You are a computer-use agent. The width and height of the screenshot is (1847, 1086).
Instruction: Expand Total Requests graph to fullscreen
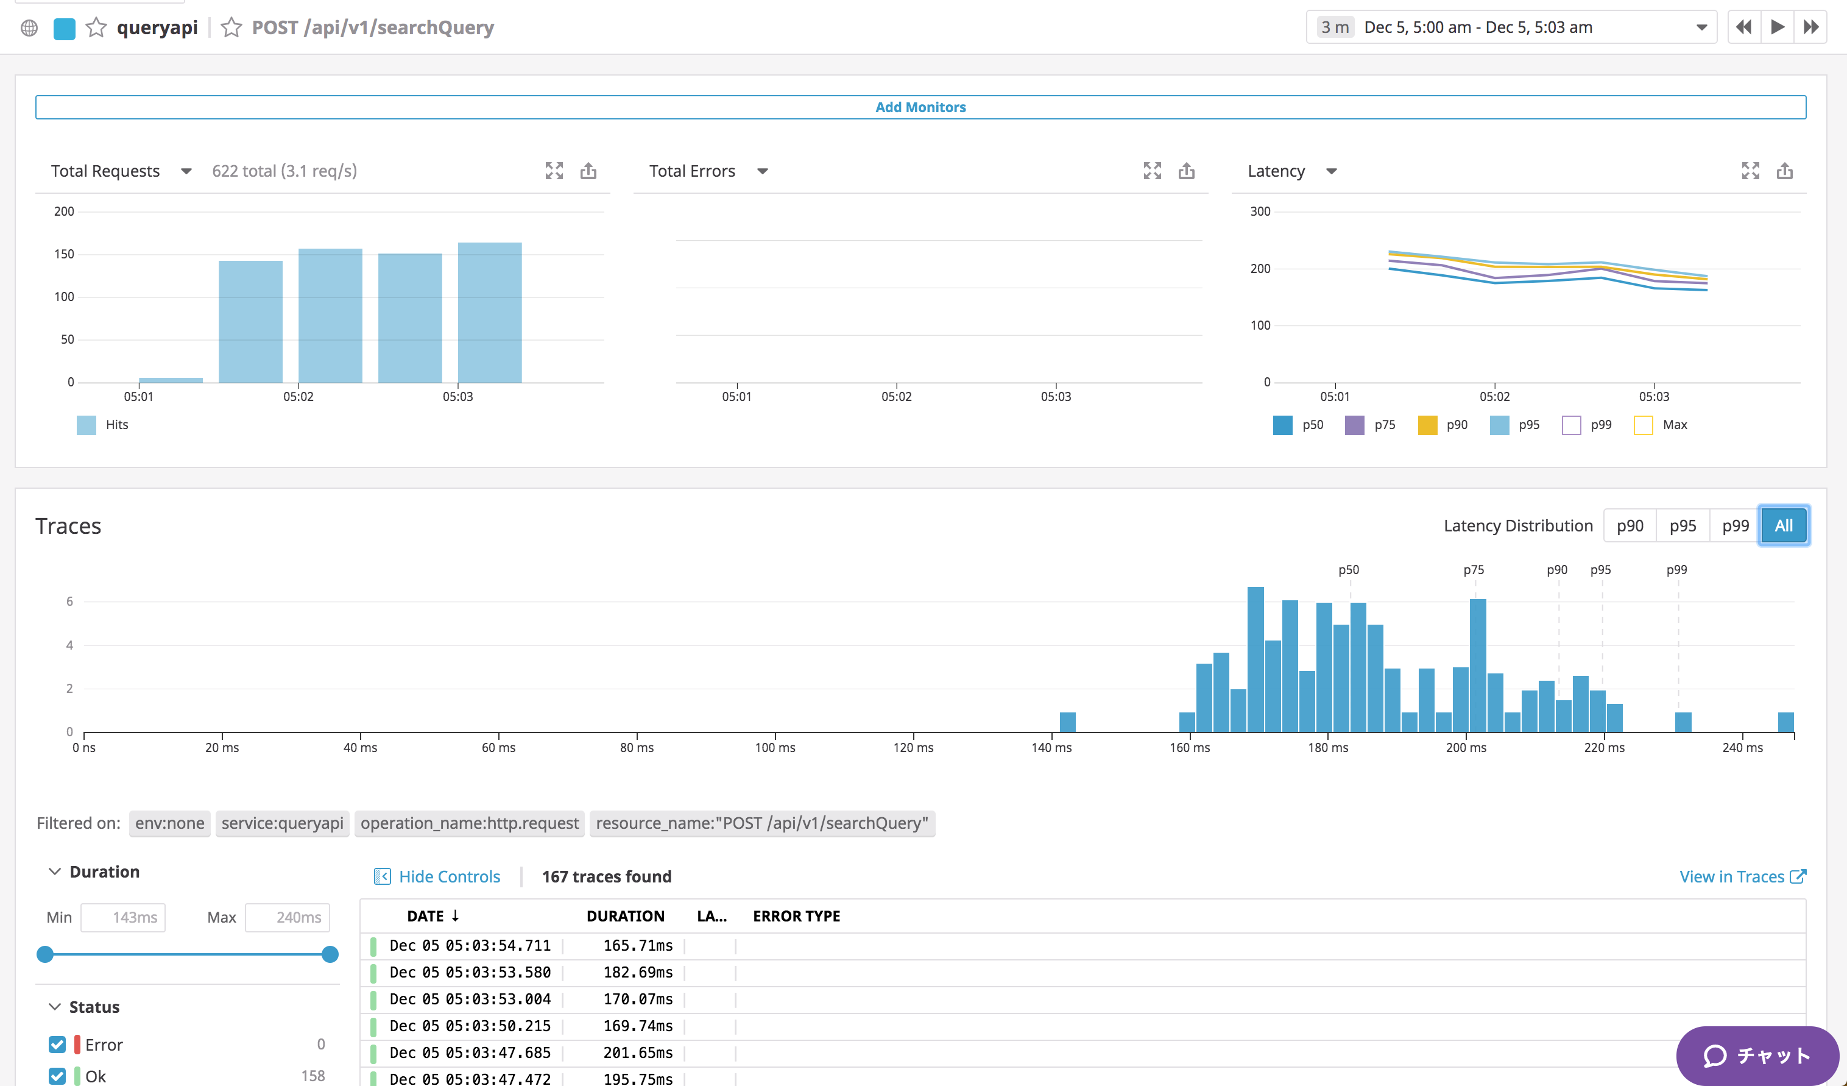click(554, 171)
